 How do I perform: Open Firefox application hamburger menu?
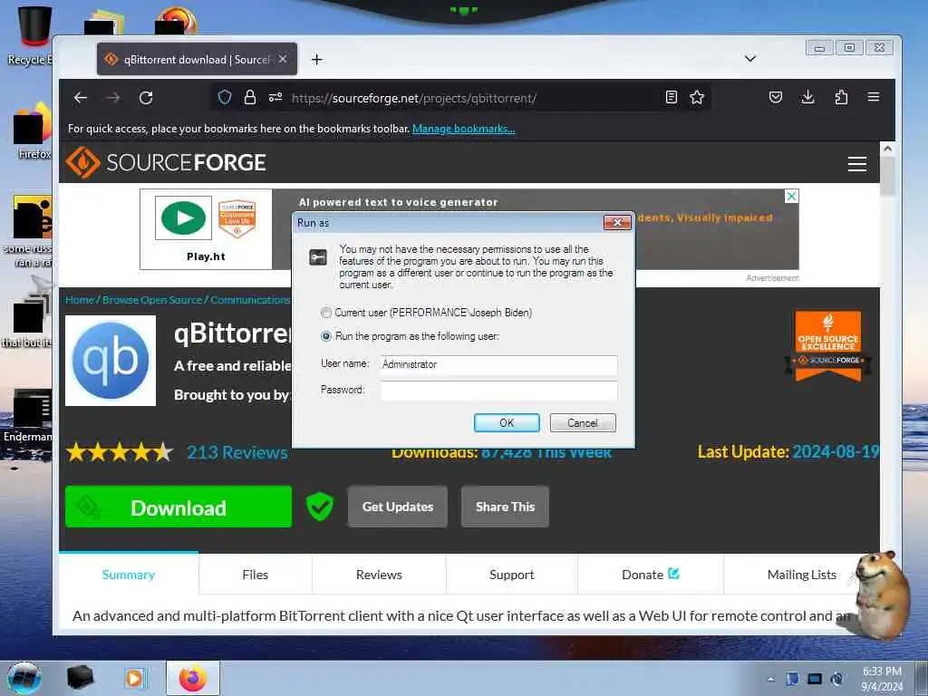(x=873, y=97)
